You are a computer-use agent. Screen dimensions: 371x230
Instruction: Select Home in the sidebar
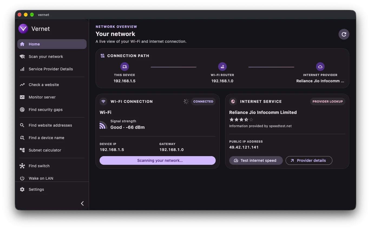[x=52, y=44]
